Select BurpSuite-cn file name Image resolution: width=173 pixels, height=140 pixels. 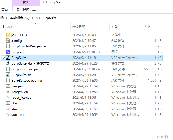tap(21, 75)
